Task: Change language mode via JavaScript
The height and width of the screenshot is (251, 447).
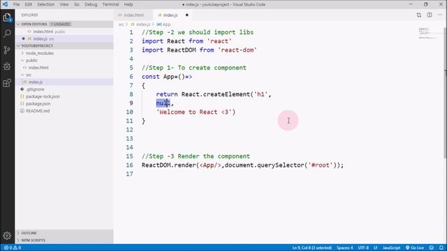Action: tap(391, 248)
